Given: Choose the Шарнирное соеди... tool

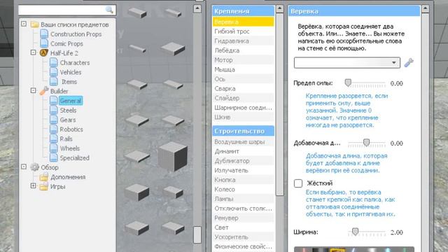Looking at the screenshot, I should pos(243,108).
